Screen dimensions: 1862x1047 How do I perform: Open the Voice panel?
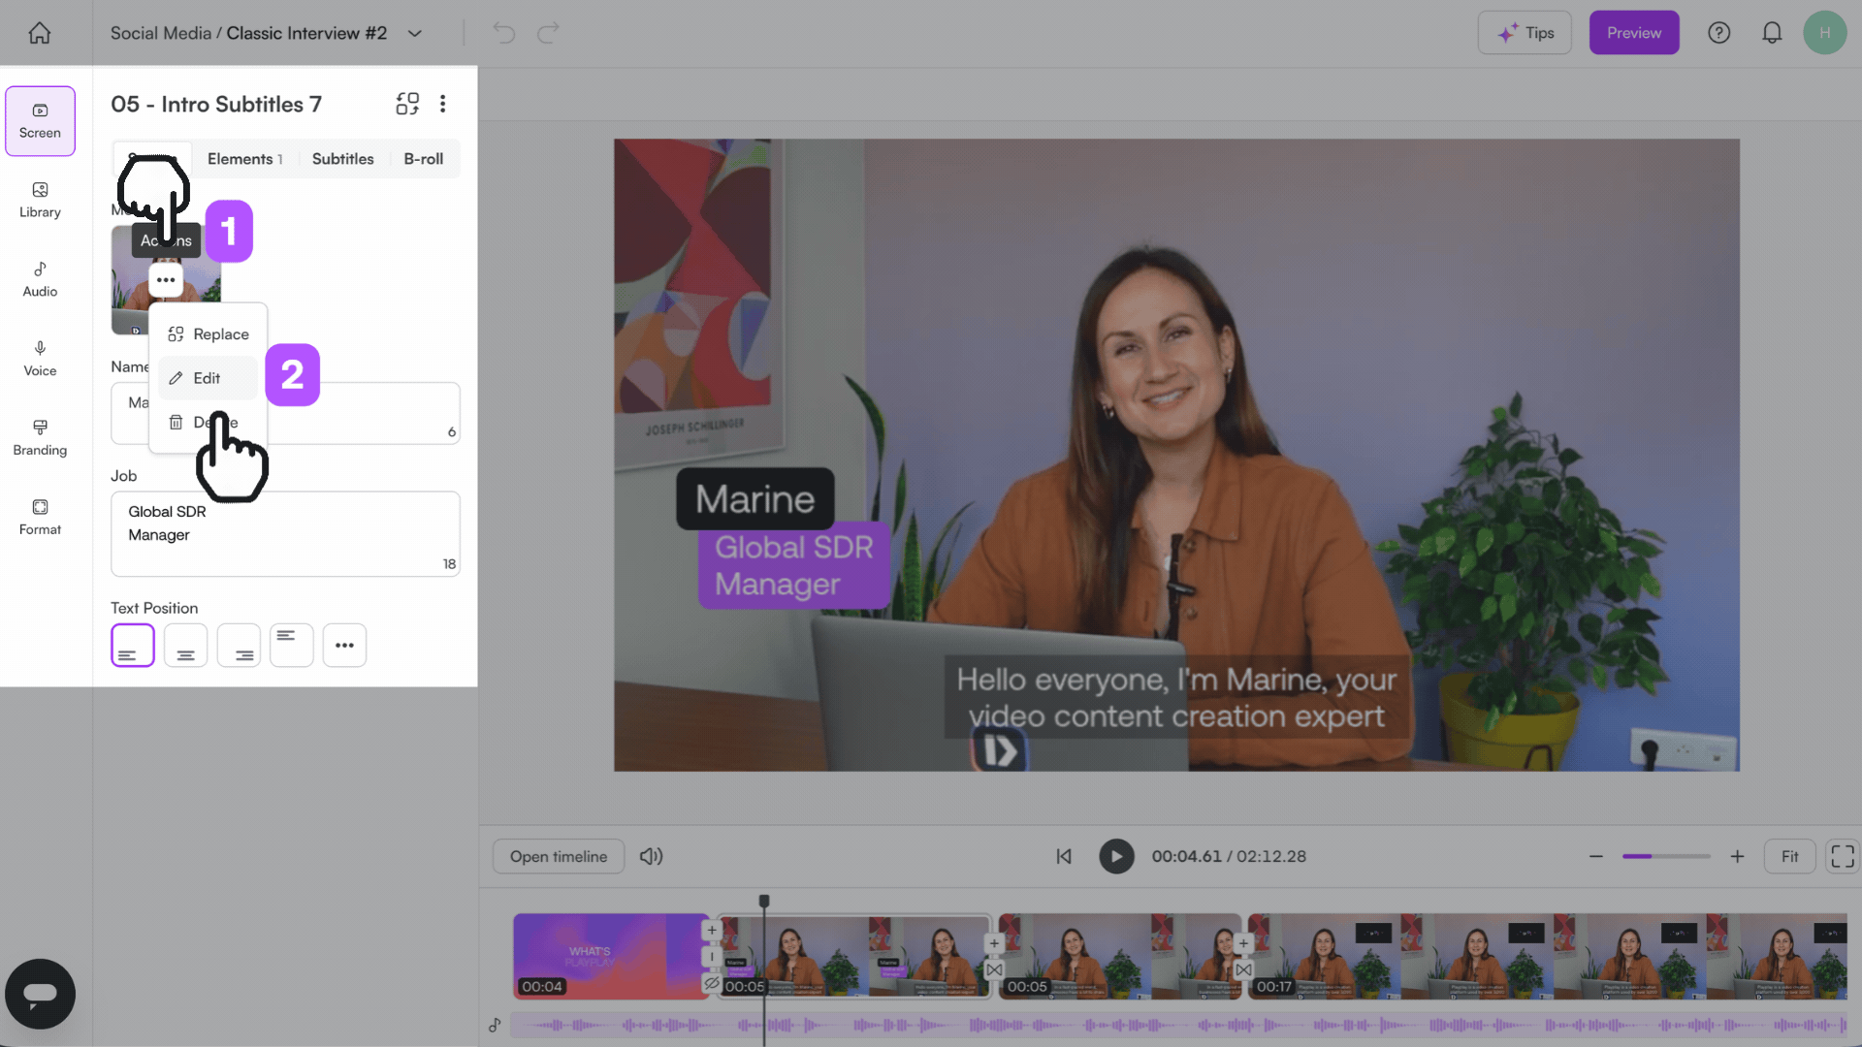pyautogui.click(x=40, y=360)
